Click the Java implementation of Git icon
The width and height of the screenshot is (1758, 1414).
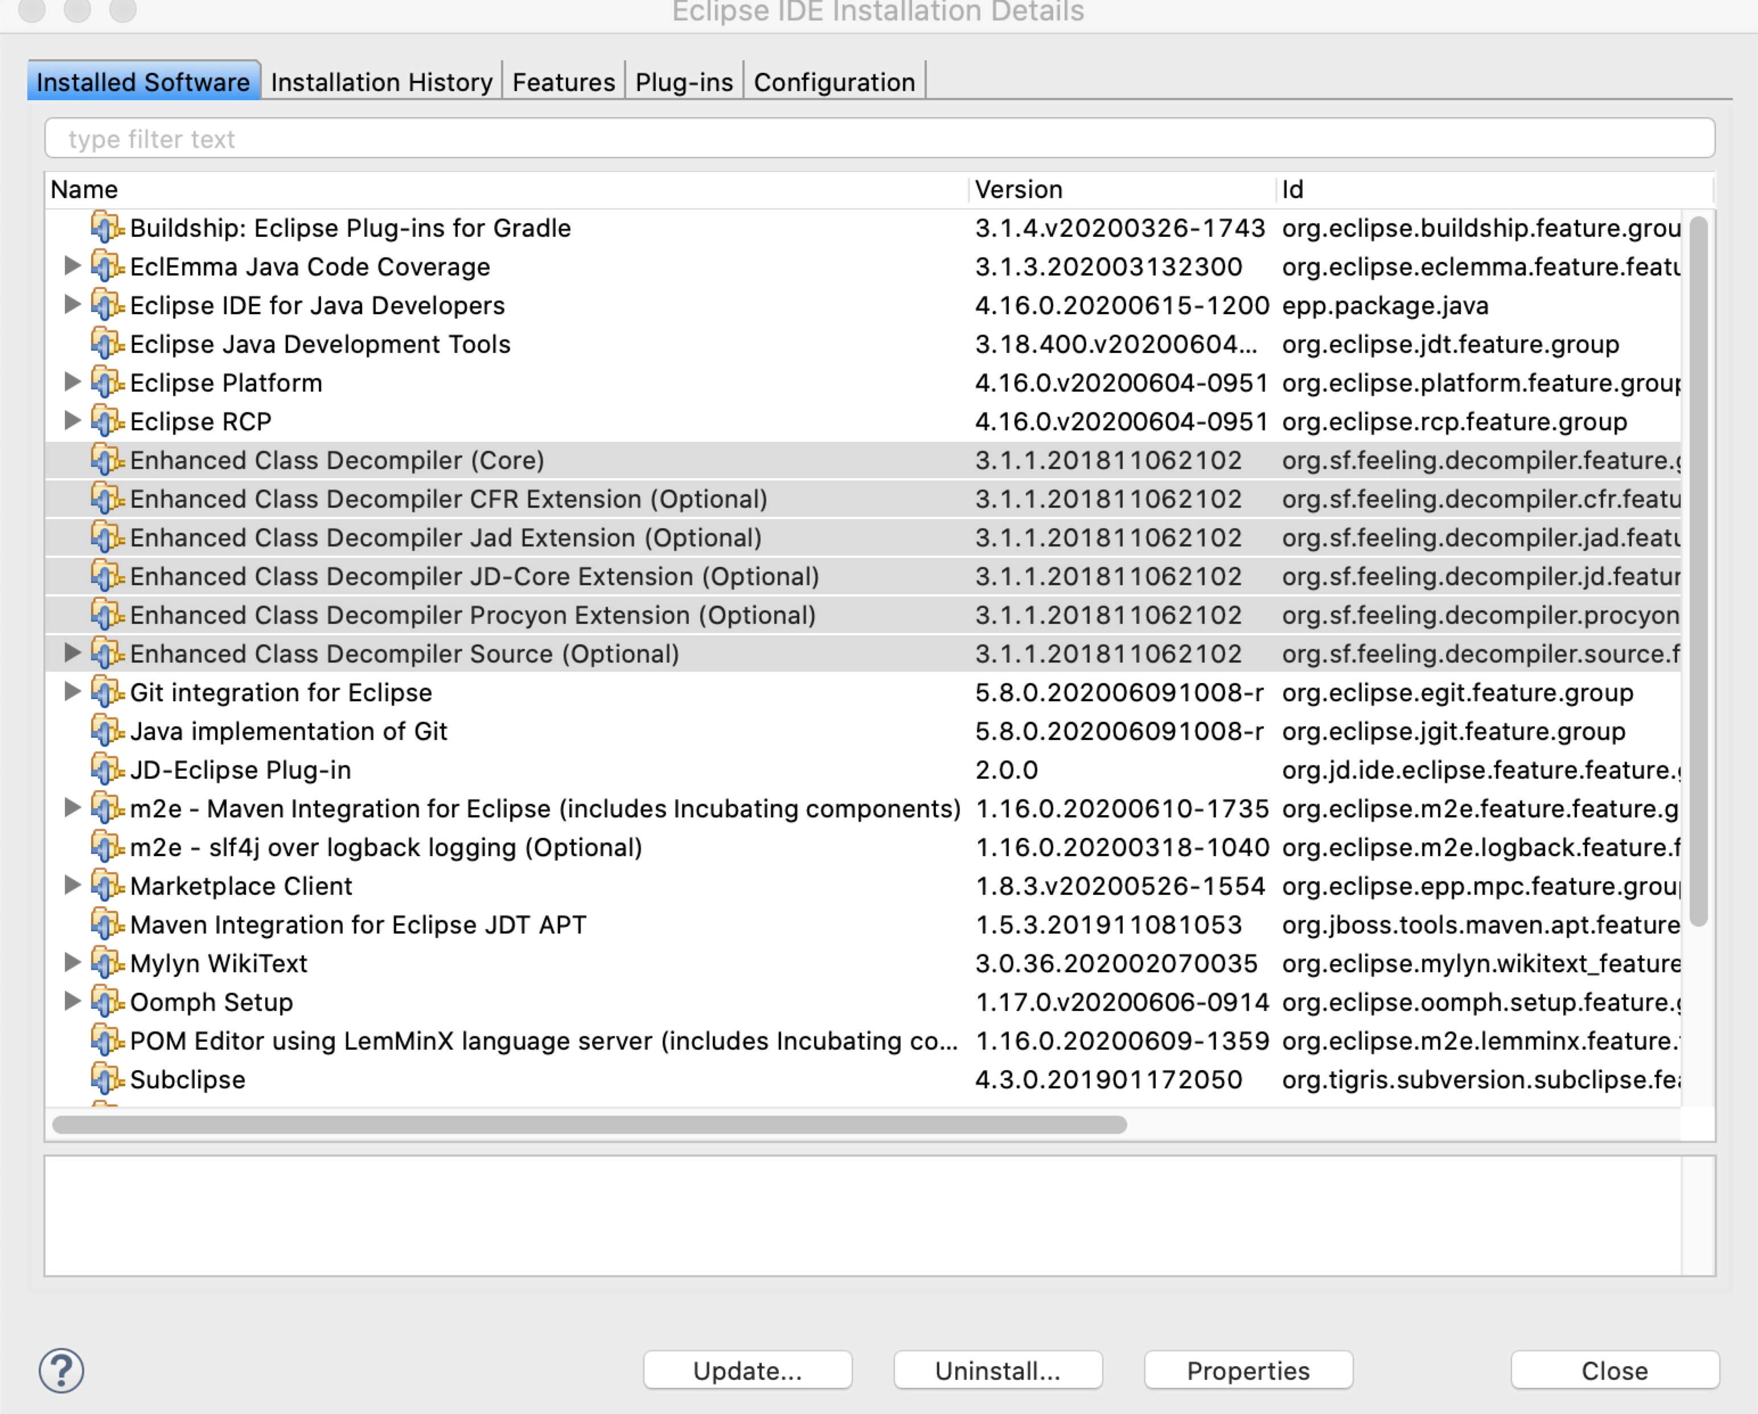tap(107, 731)
